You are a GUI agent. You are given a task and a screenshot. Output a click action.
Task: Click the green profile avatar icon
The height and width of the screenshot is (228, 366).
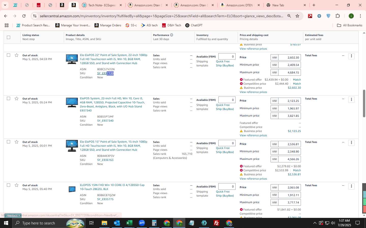(x=351, y=16)
